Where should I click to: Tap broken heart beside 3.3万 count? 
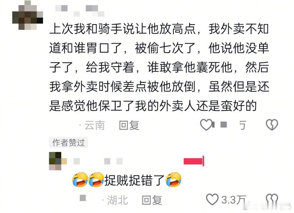(272, 199)
